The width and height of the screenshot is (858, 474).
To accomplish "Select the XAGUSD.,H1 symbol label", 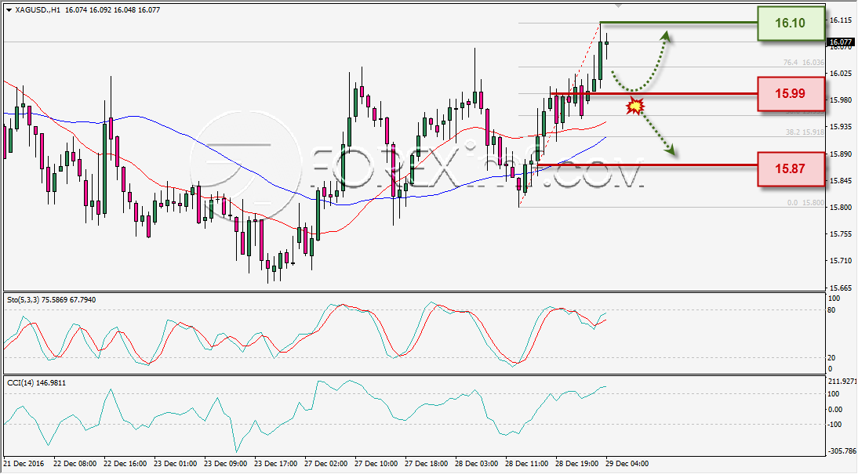I will tap(37, 10).
